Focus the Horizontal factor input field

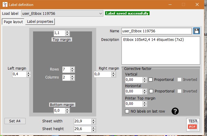[134, 91]
